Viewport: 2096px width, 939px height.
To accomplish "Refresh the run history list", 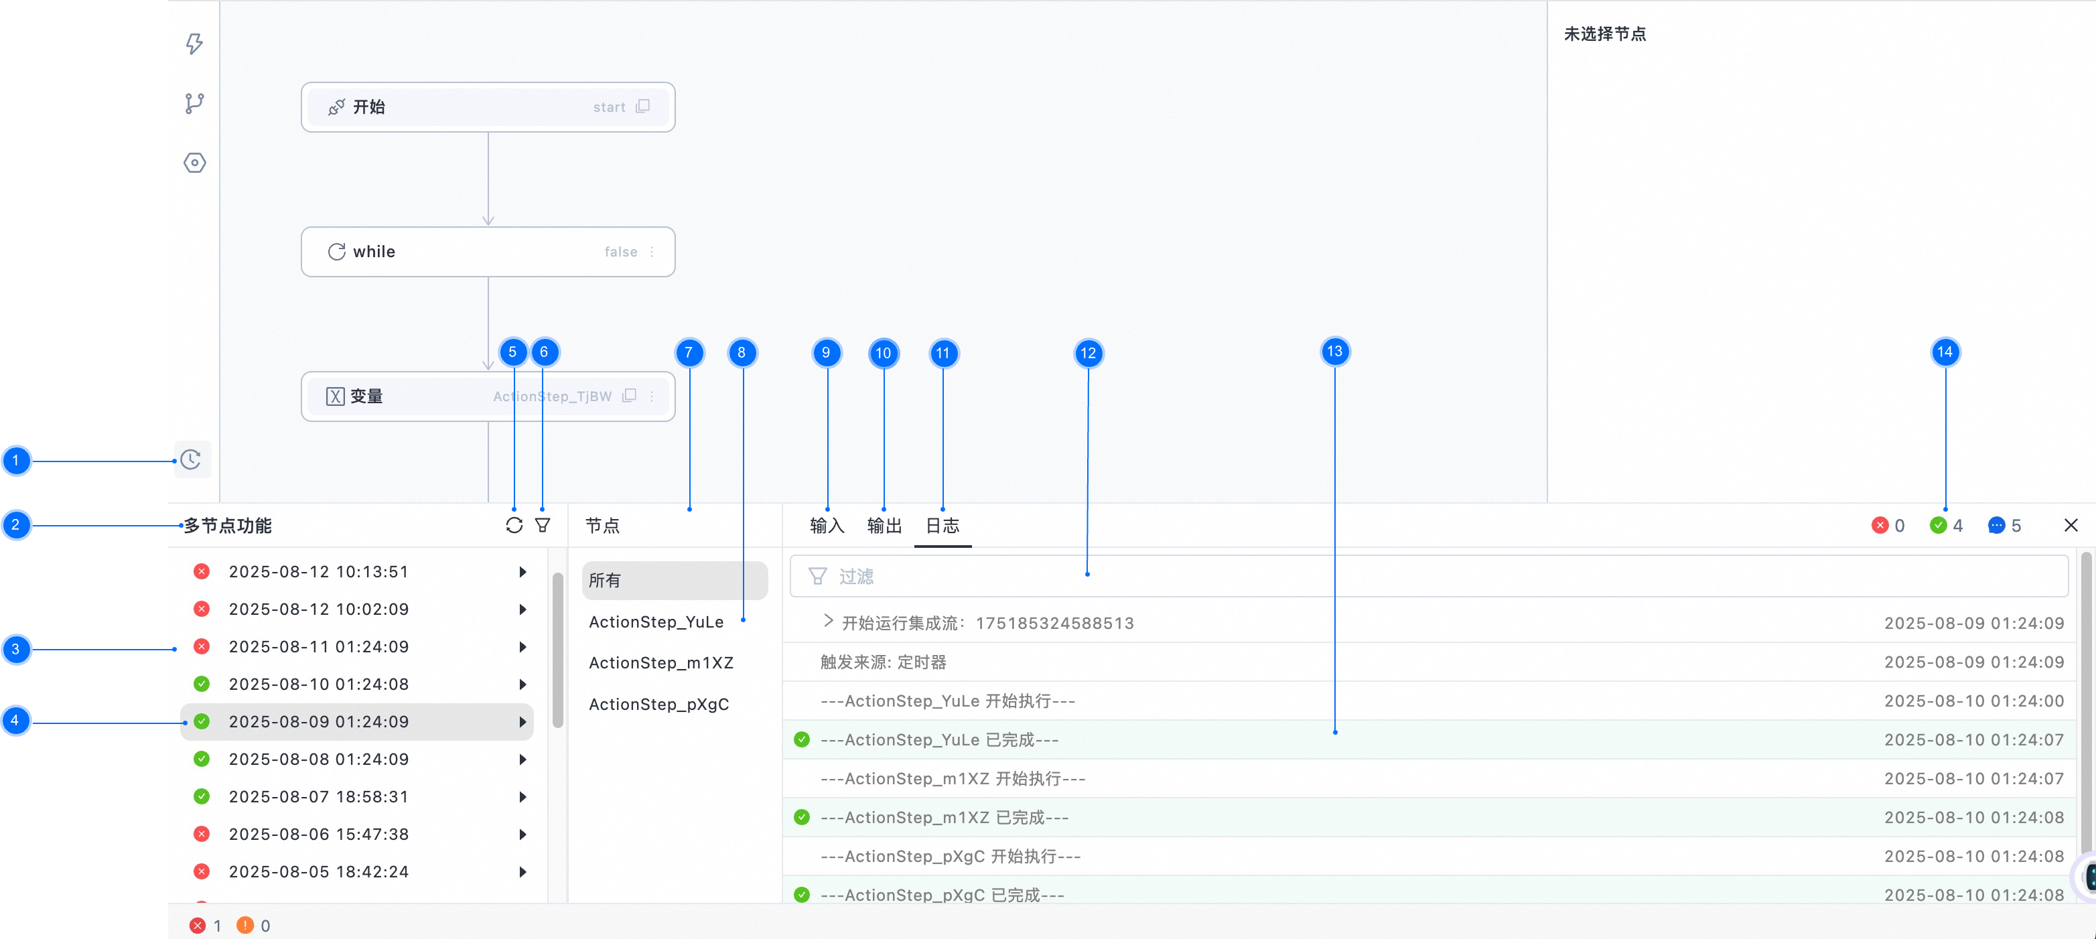I will 513,526.
